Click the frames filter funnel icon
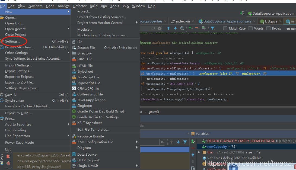The width and height of the screenshot is (296, 170). (x=185, y=142)
